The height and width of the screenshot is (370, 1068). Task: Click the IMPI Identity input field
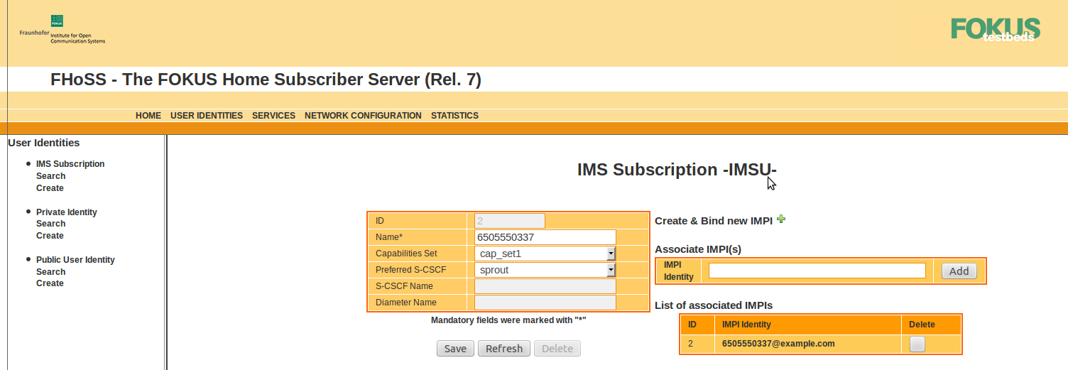point(817,271)
